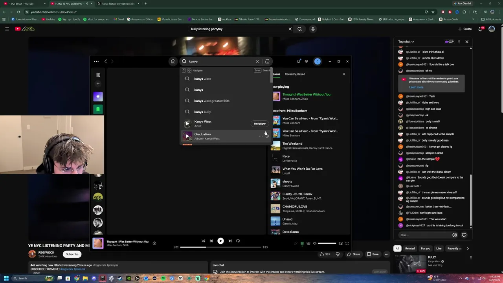503x283 pixels.
Task: Skip to previous track in Spotify
Action: coord(211,241)
